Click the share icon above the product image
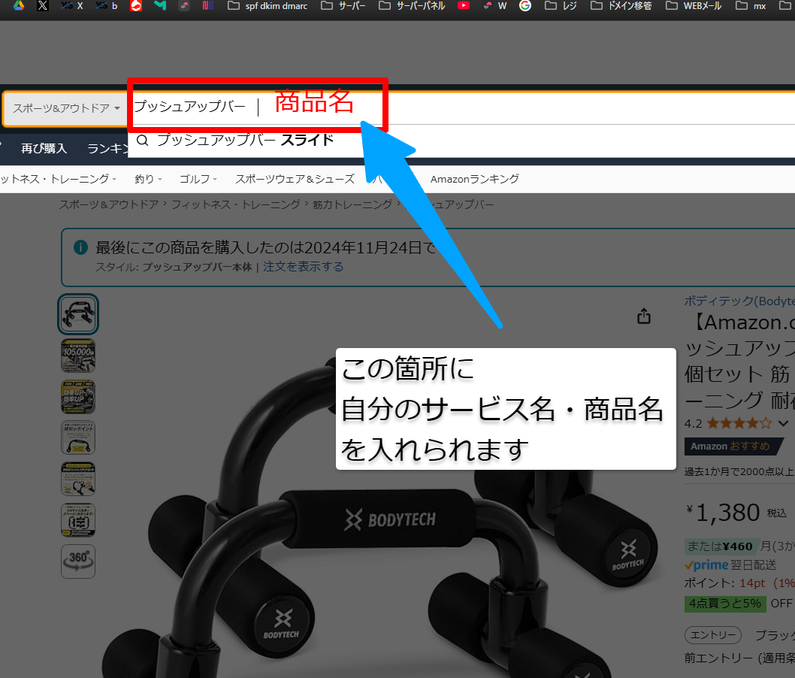Image resolution: width=795 pixels, height=678 pixels. coord(644,316)
